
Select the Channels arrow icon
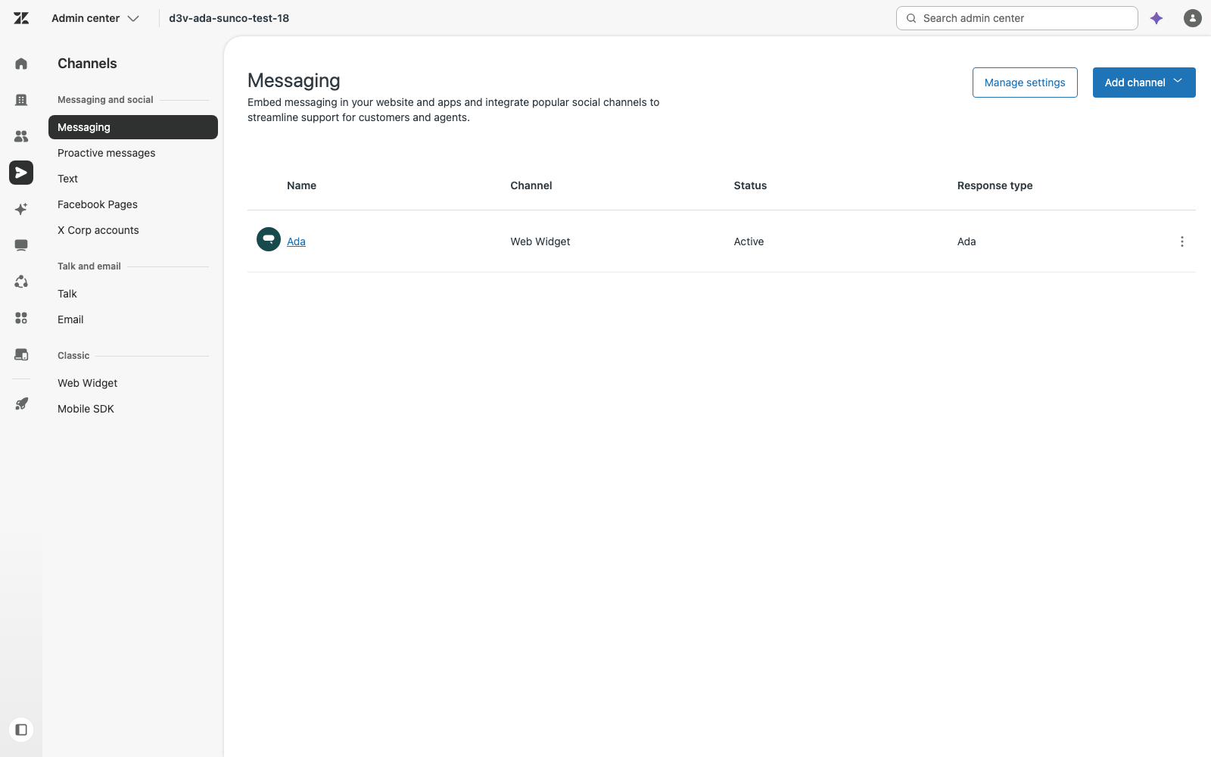click(x=21, y=173)
